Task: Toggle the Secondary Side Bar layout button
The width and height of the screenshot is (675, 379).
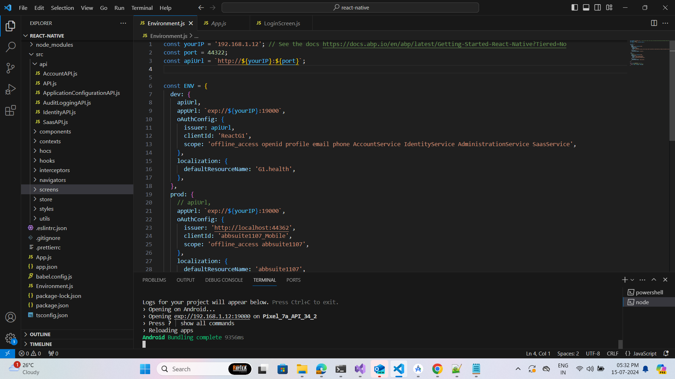Action: click(598, 8)
